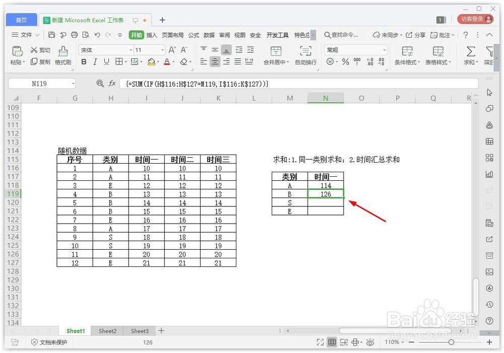This screenshot has width=504, height=353.
Task: Redo the last action
Action: [108, 35]
